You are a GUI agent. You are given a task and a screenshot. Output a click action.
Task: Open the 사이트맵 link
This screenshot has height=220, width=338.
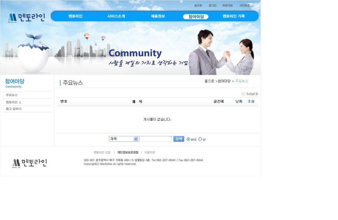tap(244, 5)
